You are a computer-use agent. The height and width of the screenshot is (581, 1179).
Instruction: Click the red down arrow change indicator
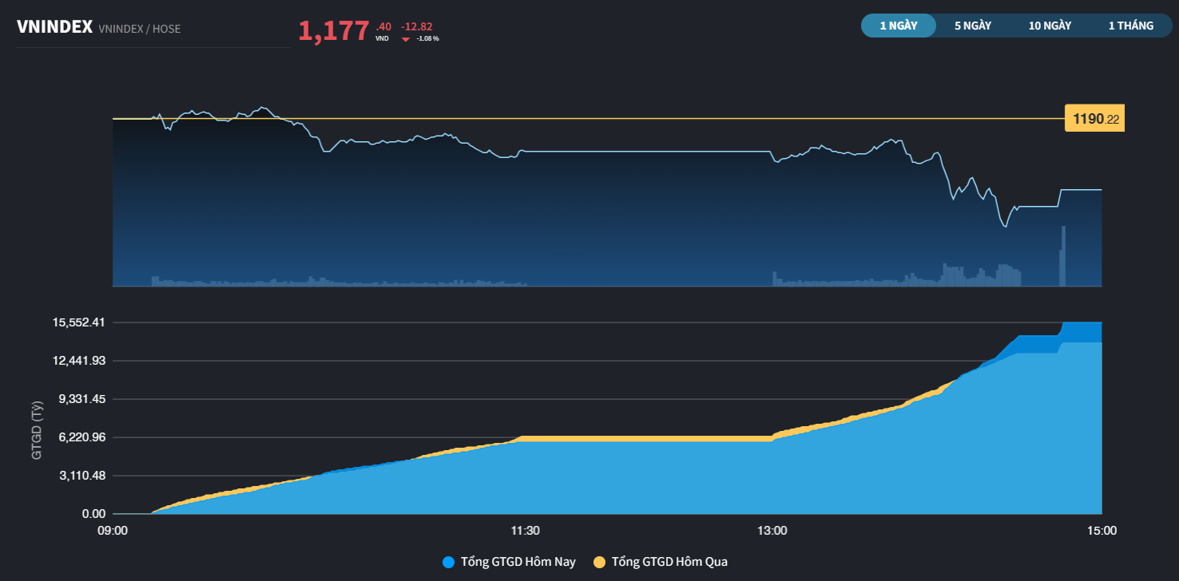pyautogui.click(x=406, y=38)
